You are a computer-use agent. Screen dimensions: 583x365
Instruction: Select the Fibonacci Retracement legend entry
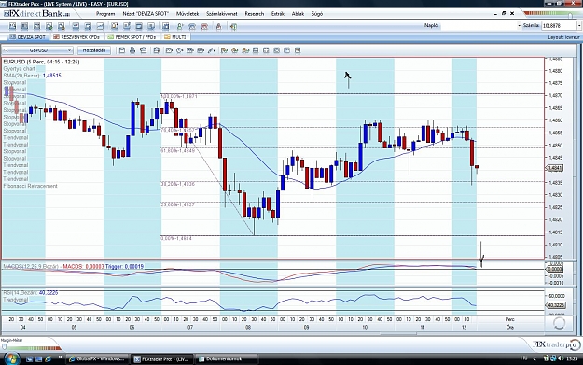[31, 186]
